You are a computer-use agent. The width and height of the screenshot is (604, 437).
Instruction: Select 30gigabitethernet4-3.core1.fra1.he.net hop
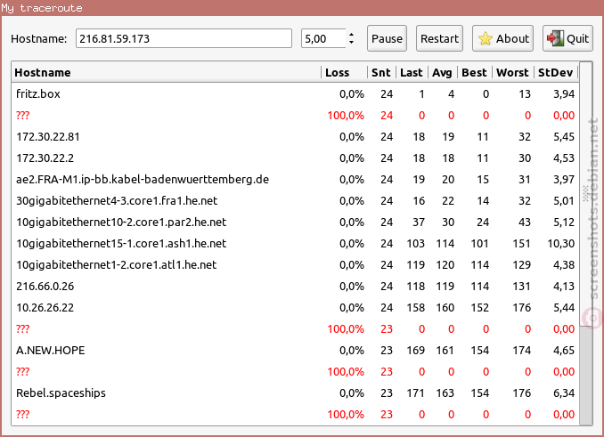pos(295,201)
